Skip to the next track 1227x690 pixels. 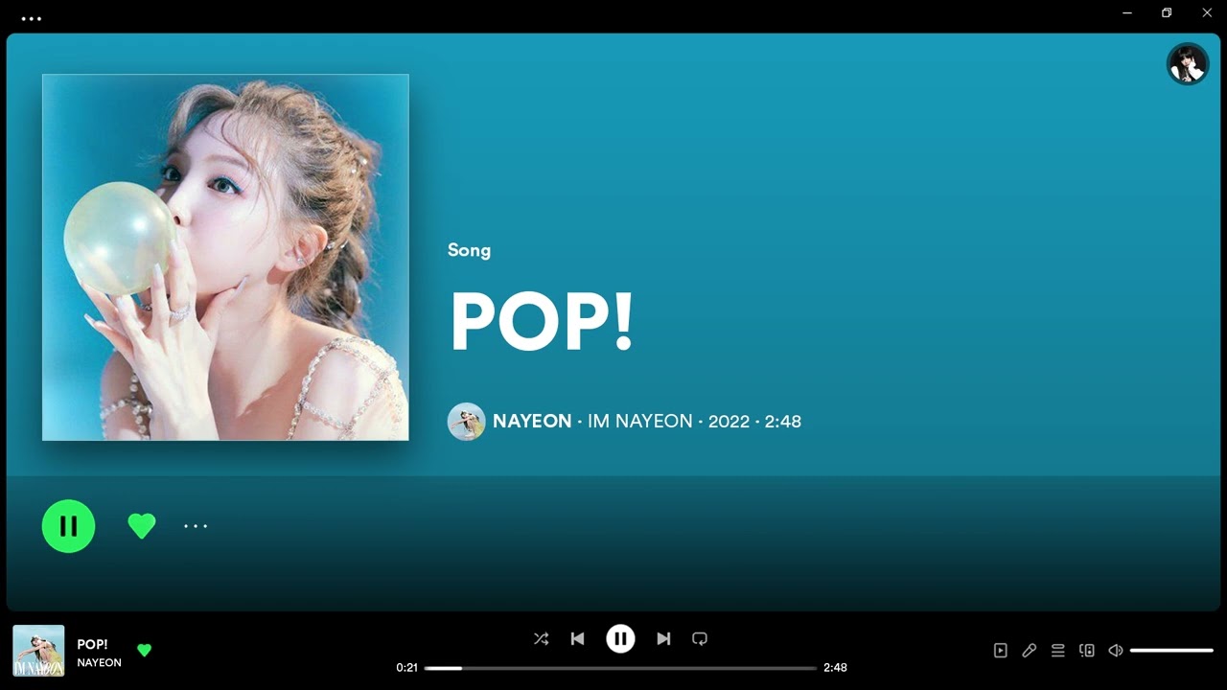click(x=663, y=638)
